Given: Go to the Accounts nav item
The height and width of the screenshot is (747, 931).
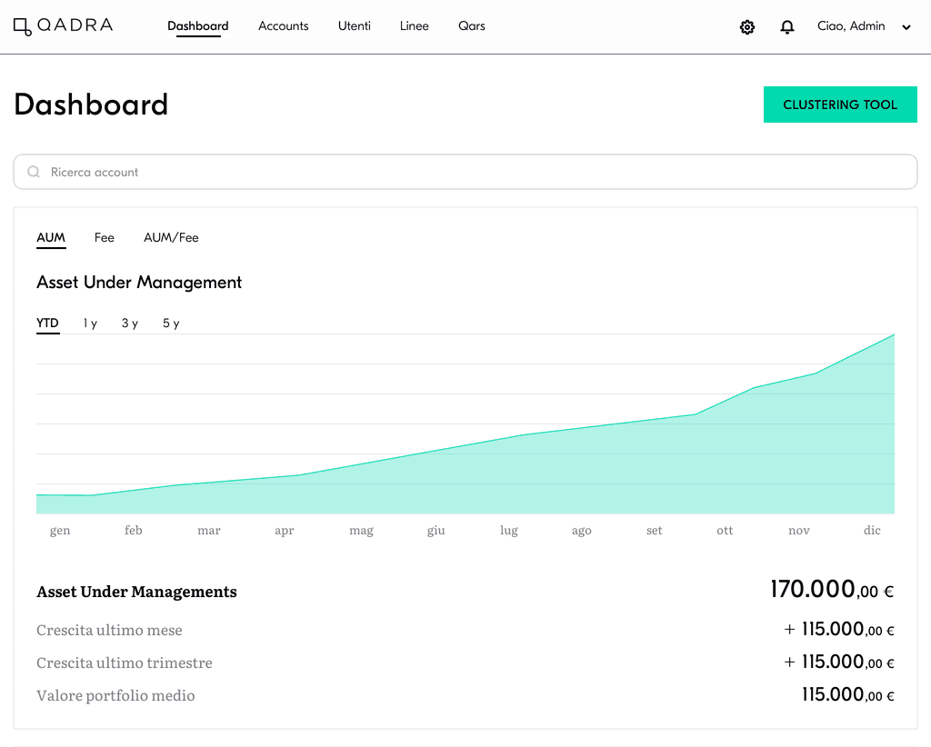Looking at the screenshot, I should click(284, 26).
